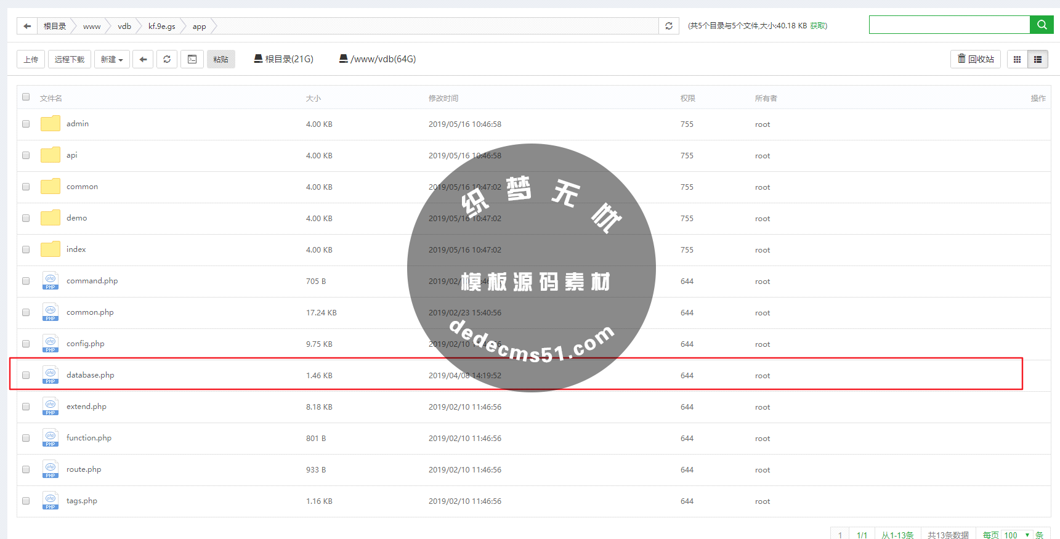Open the admin folder icon
1060x539 pixels.
(51, 124)
